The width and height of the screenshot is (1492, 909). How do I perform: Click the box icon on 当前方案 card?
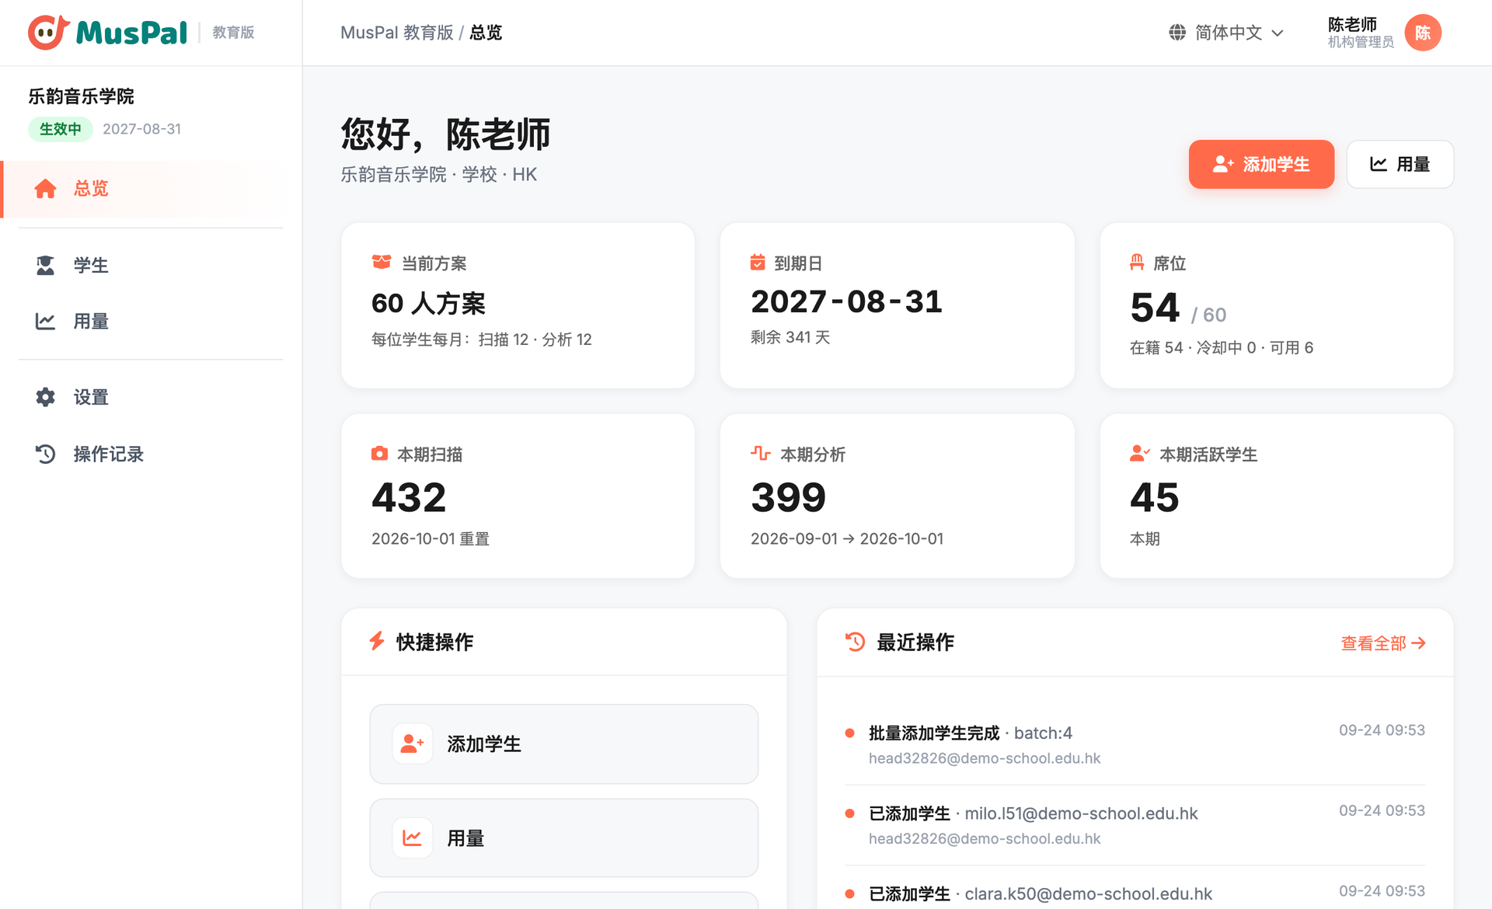pyautogui.click(x=382, y=262)
